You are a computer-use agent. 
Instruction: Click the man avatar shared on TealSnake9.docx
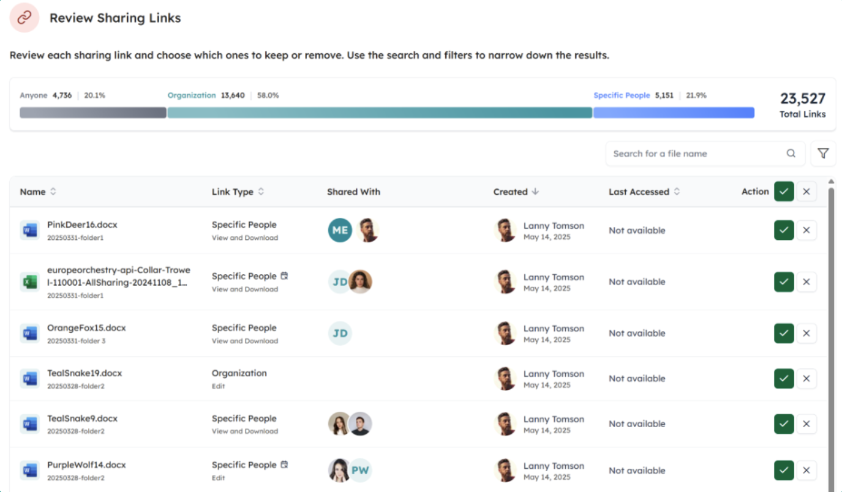coord(361,424)
